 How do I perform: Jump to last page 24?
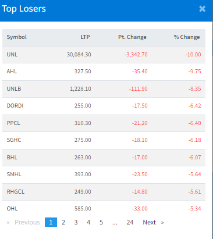(x=130, y=222)
